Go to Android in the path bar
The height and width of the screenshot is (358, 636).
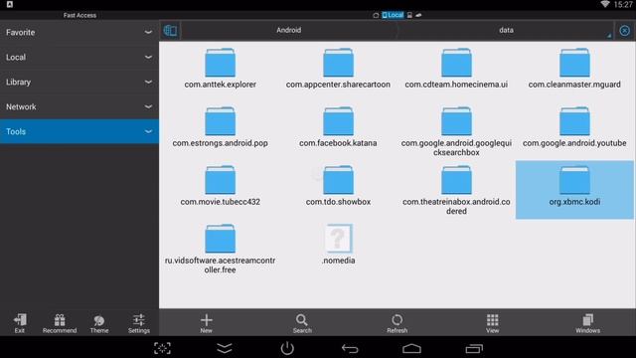289,30
